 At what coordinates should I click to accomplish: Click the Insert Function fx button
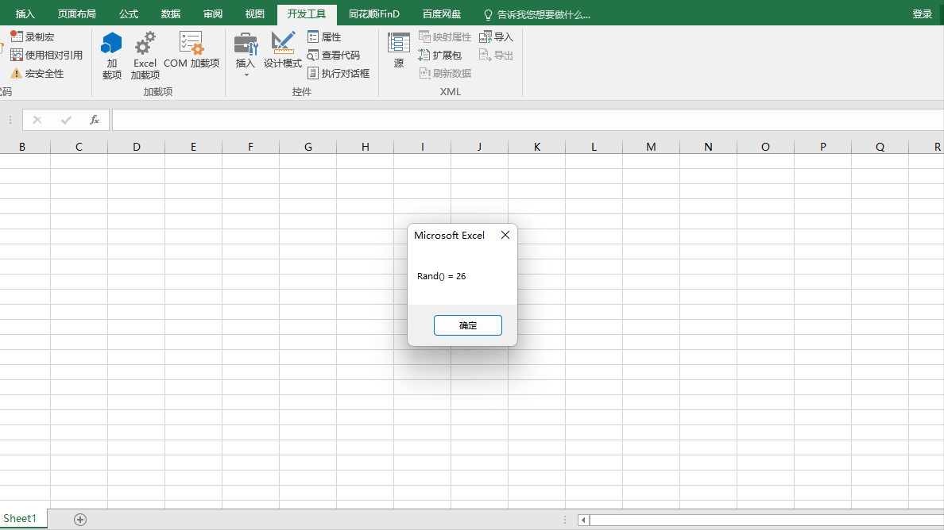tap(95, 120)
